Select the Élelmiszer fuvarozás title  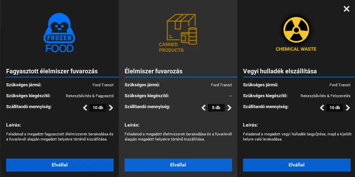154,71
